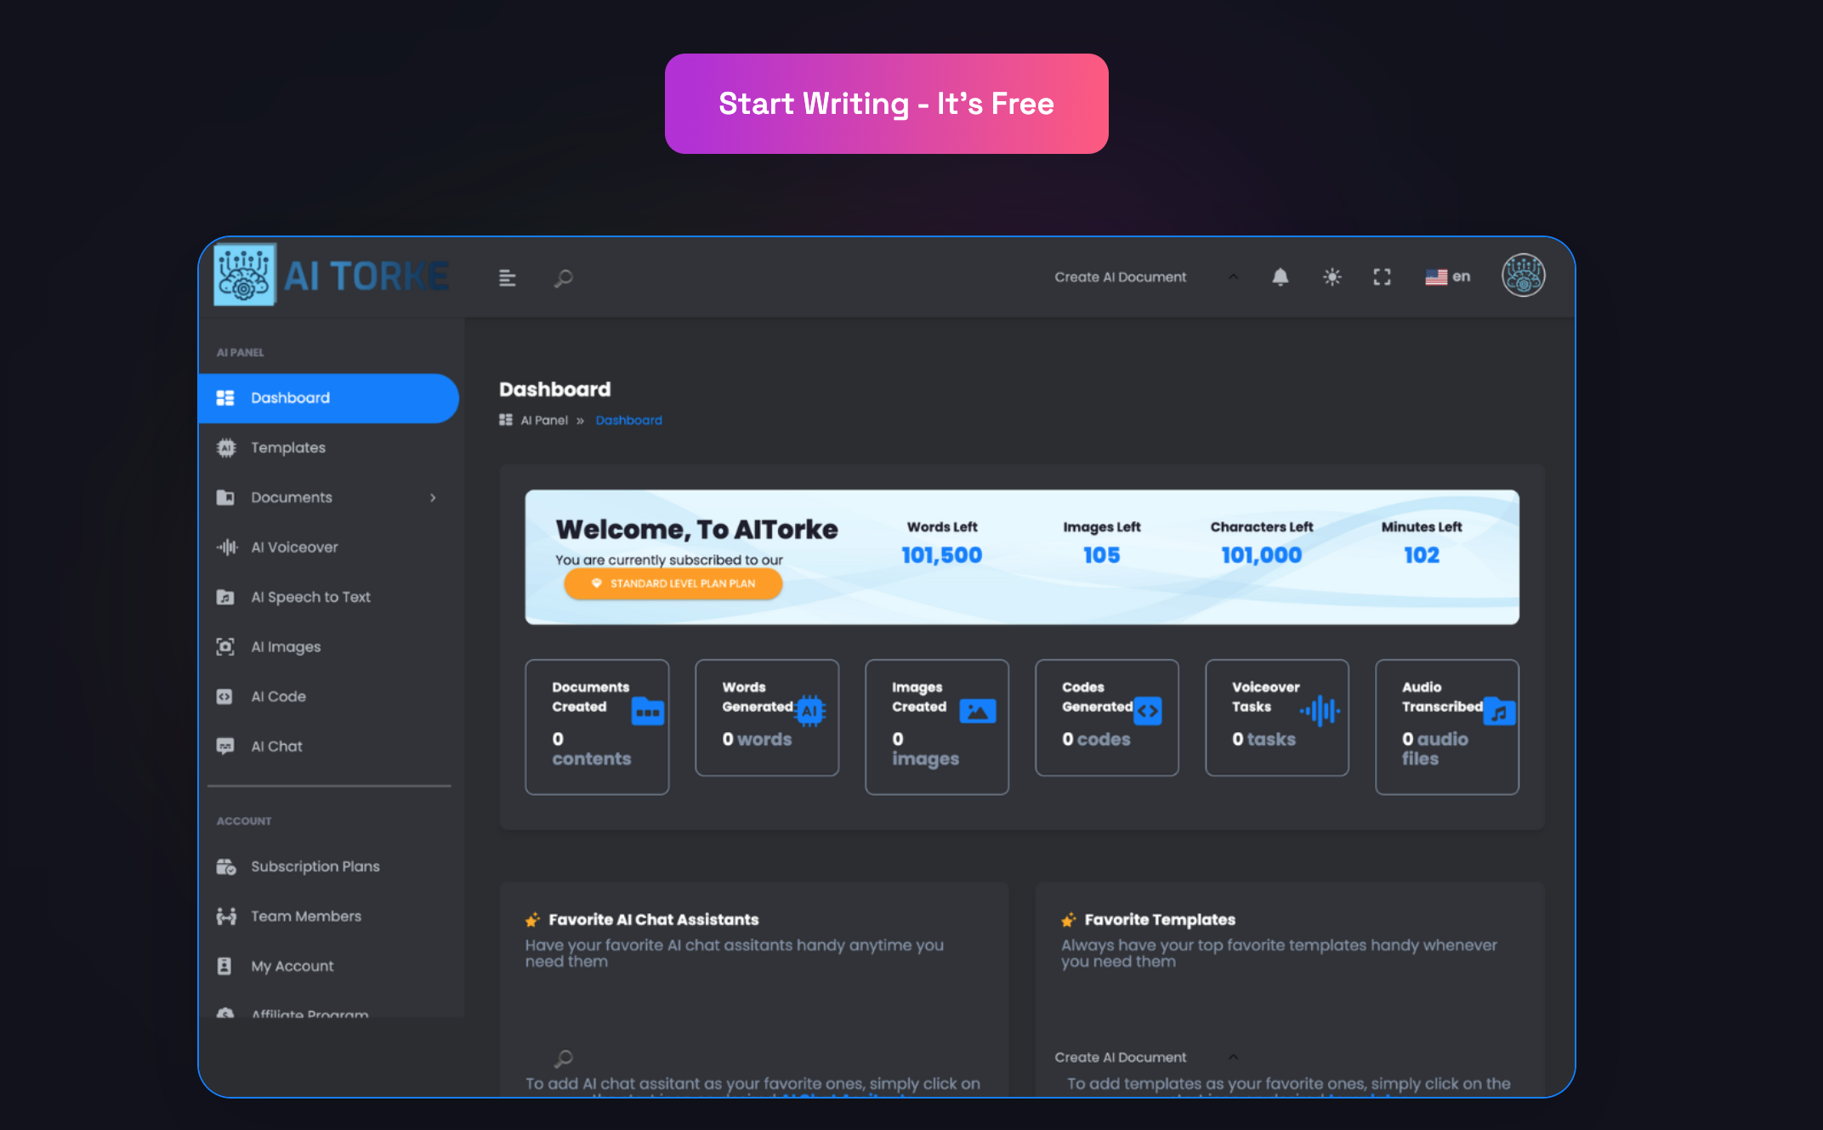Enter fullscreen mode
Viewport: 1823px width, 1130px height.
tap(1381, 276)
